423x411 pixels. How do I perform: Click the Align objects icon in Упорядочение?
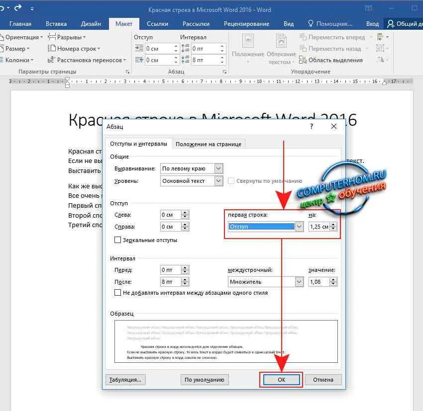click(x=380, y=37)
